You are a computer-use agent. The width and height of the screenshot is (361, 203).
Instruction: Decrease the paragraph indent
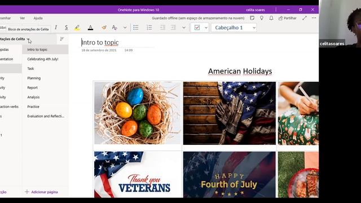coord(162,28)
